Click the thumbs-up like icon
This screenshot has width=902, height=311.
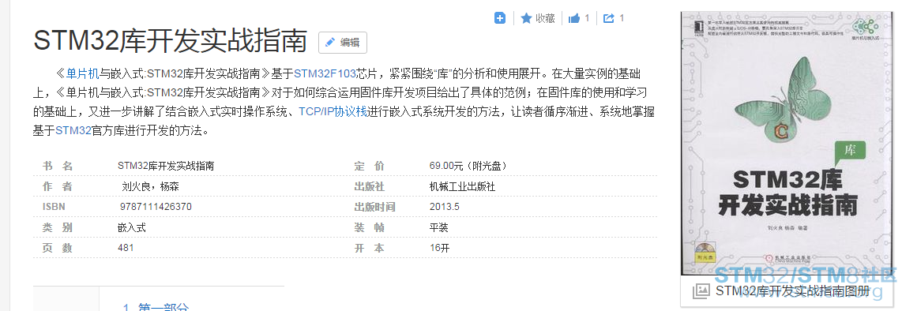573,18
